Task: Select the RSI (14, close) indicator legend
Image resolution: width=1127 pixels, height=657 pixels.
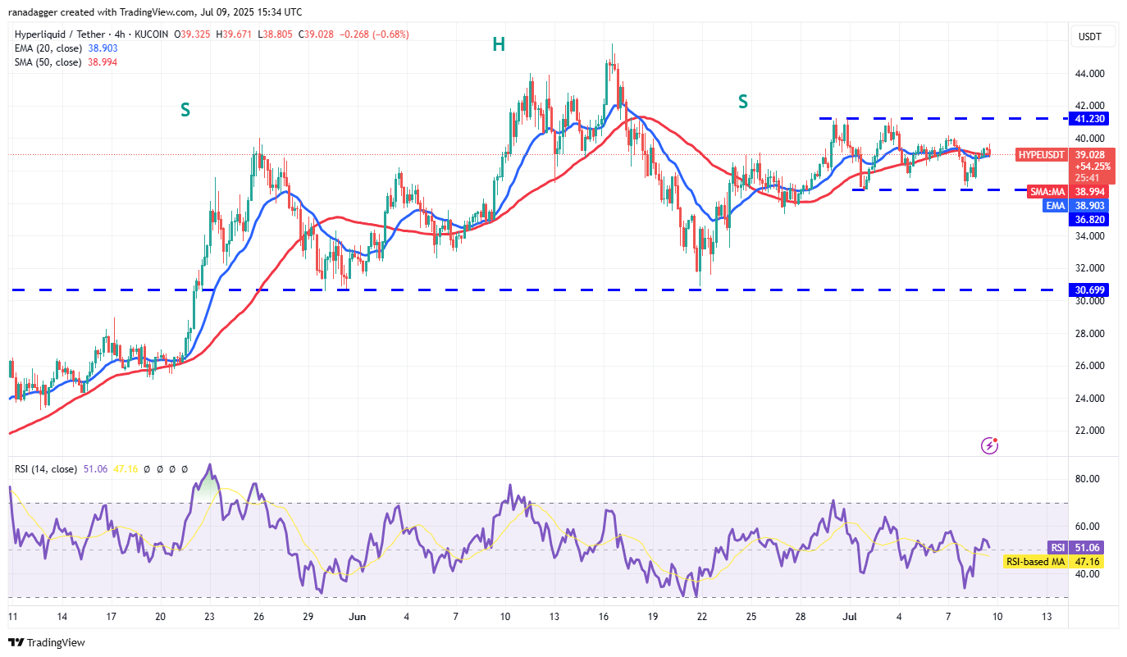Action: pyautogui.click(x=46, y=469)
